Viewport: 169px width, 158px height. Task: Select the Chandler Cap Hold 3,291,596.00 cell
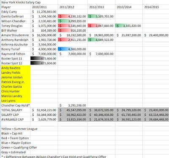click(x=73, y=105)
